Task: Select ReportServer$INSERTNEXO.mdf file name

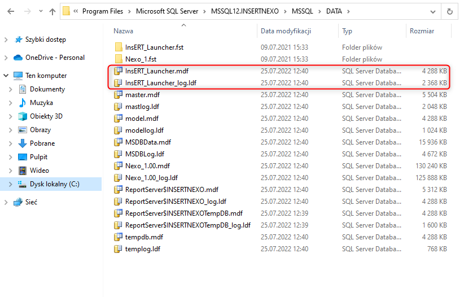Action: coord(172,190)
